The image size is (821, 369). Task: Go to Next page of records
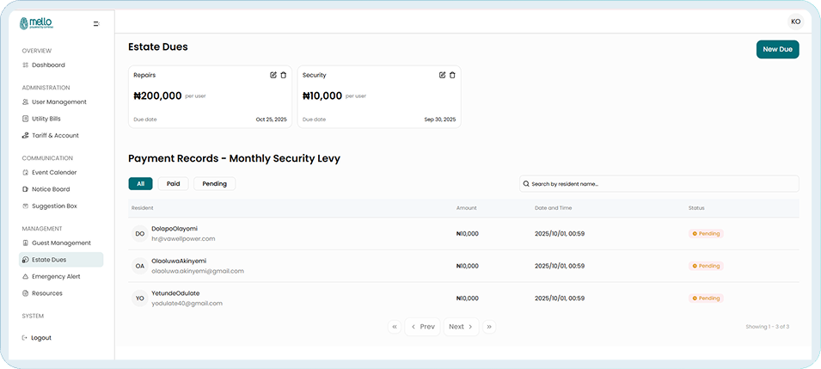(x=461, y=327)
